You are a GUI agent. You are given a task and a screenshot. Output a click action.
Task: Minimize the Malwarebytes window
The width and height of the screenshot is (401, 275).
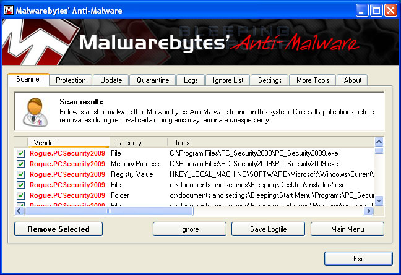pos(362,11)
